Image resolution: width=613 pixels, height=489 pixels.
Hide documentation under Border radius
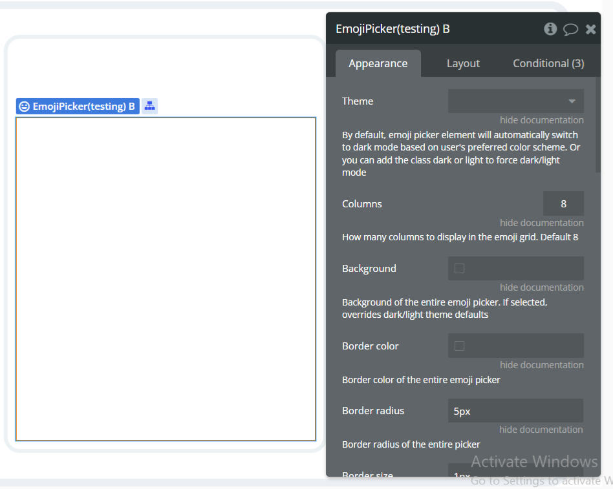[x=541, y=429]
